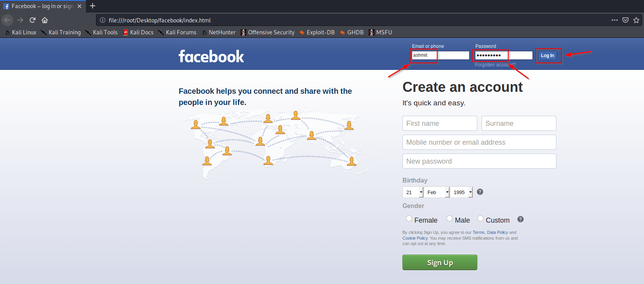Click the Facebook logo in header
Image resolution: width=644 pixels, height=284 pixels.
coord(211,56)
